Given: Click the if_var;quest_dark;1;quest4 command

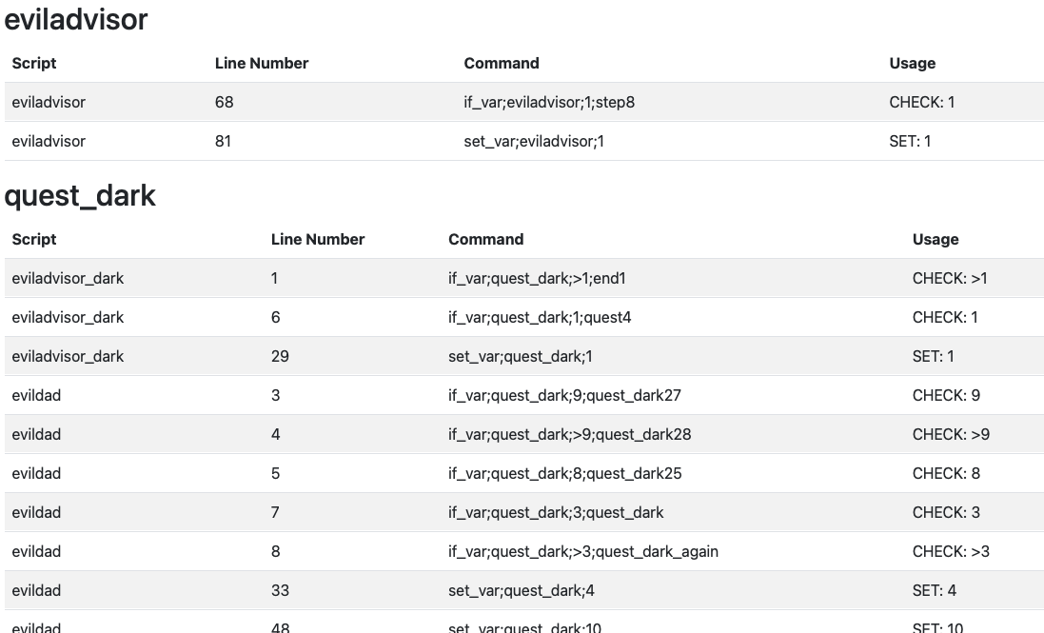Looking at the screenshot, I should click(540, 318).
